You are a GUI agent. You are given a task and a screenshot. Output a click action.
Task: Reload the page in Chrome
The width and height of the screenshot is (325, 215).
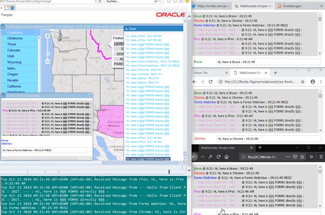pyautogui.click(x=210, y=81)
